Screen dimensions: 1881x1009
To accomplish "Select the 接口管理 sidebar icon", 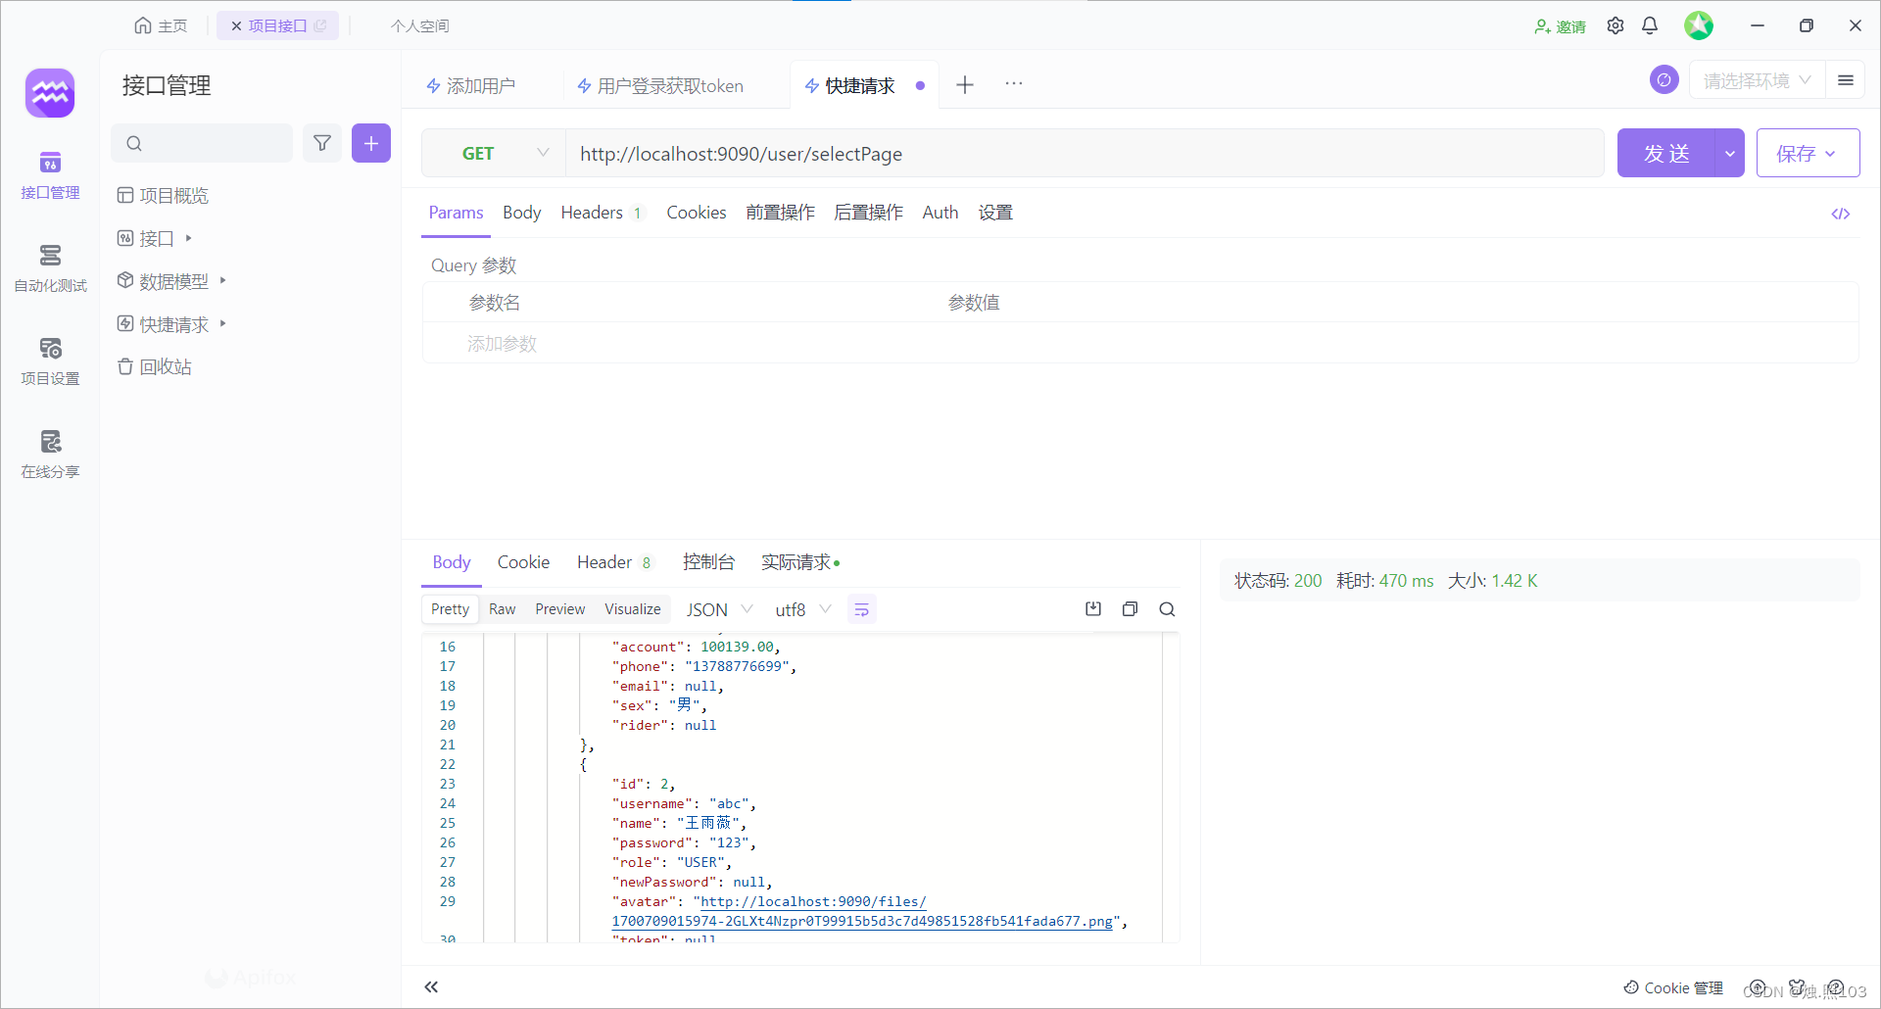I will coord(50,174).
